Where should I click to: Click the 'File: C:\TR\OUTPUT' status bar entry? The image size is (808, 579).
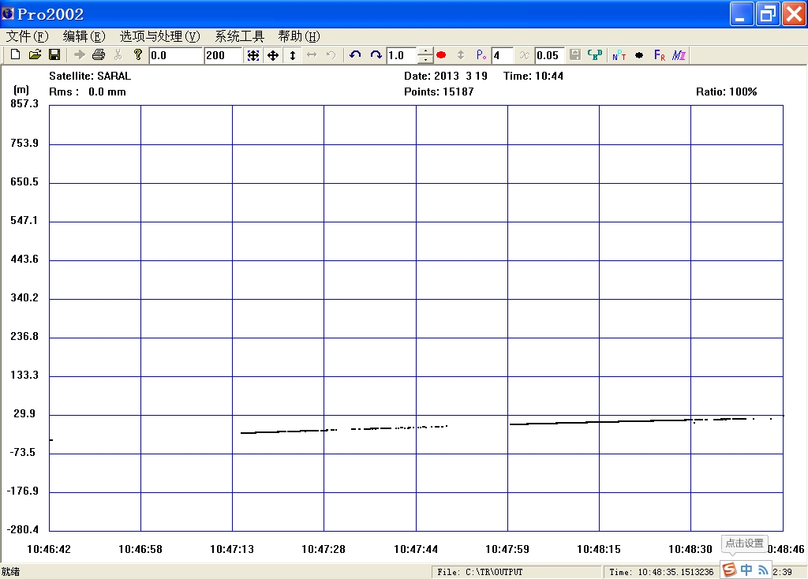coord(481,572)
